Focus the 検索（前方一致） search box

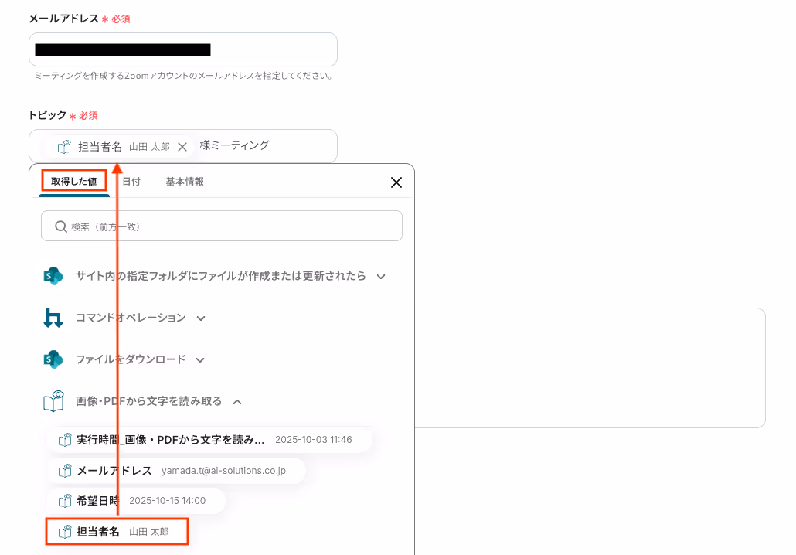(x=222, y=226)
